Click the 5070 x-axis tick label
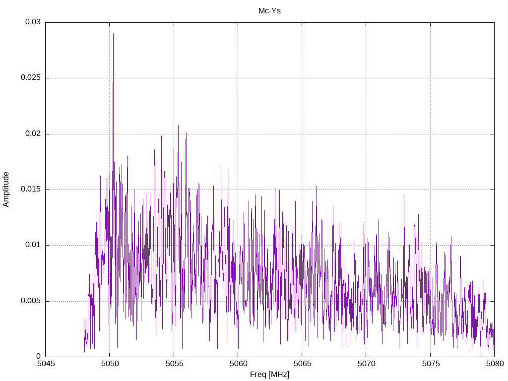This screenshot has width=508, height=381. pos(366,364)
